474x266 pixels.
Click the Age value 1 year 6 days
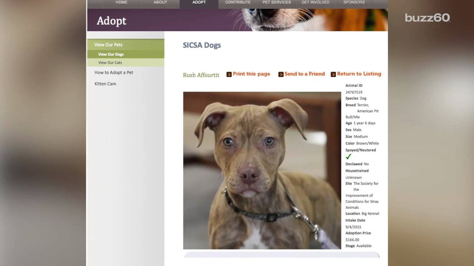364,123
